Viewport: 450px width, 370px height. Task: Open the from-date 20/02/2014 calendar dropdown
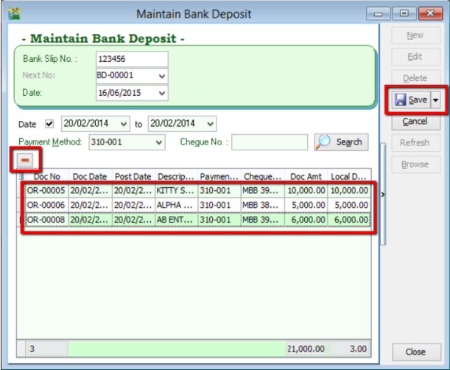(123, 124)
